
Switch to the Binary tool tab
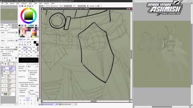pos(28,39)
